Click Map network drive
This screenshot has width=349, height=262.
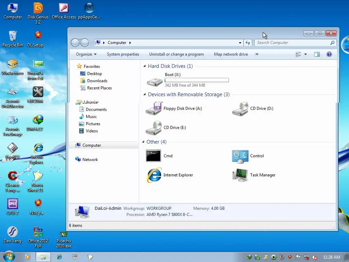click(x=231, y=54)
